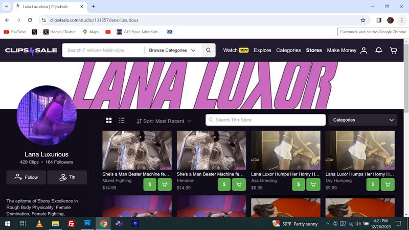Open the first Man Beater Machine thumbnail

point(137,150)
